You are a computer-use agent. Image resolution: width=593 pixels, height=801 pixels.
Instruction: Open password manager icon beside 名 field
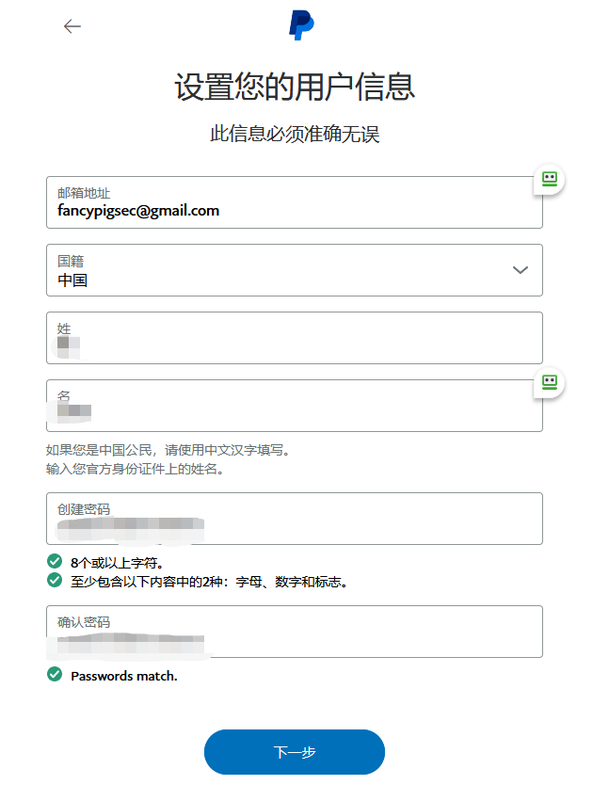(x=549, y=382)
